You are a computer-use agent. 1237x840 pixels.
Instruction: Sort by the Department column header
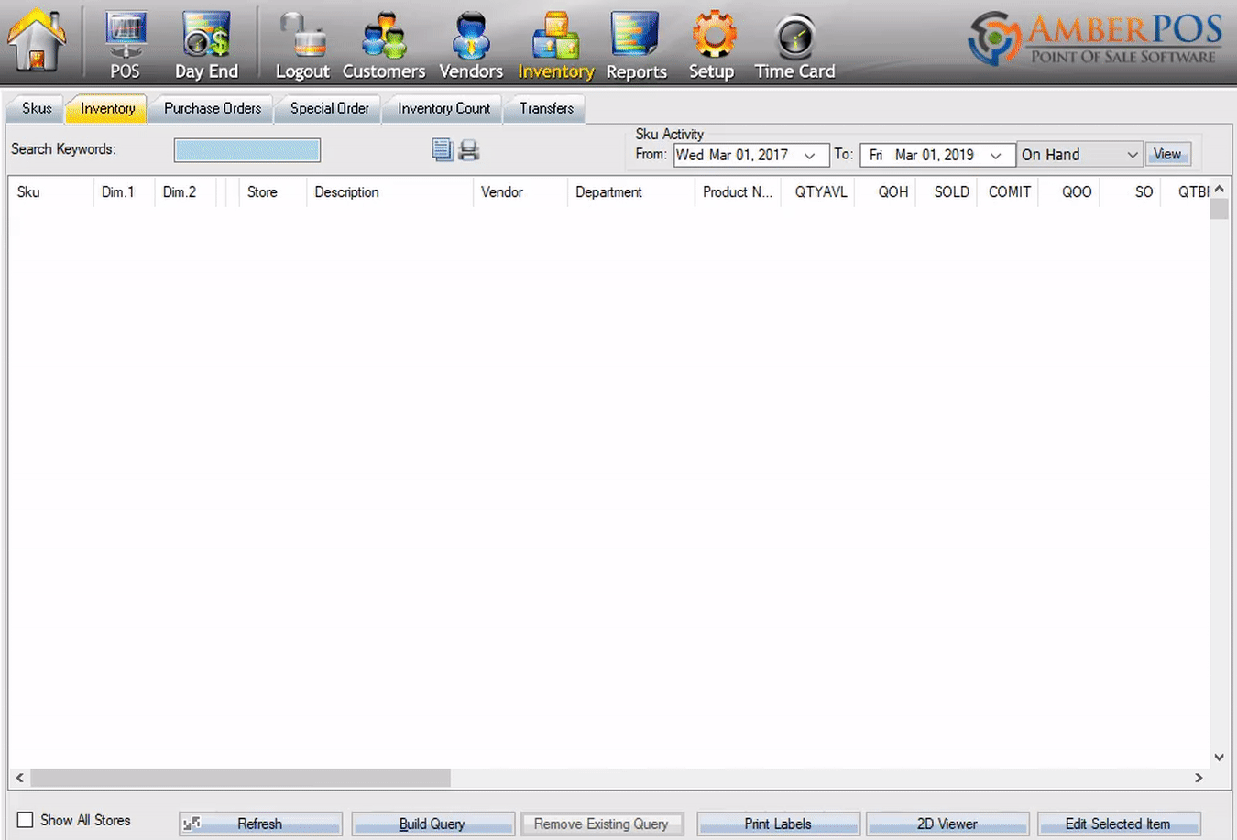coord(631,192)
